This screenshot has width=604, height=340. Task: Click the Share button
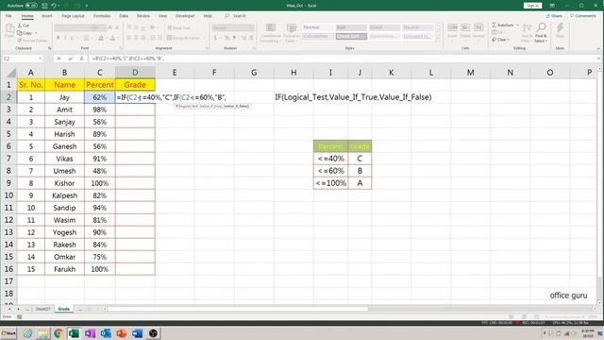(554, 16)
